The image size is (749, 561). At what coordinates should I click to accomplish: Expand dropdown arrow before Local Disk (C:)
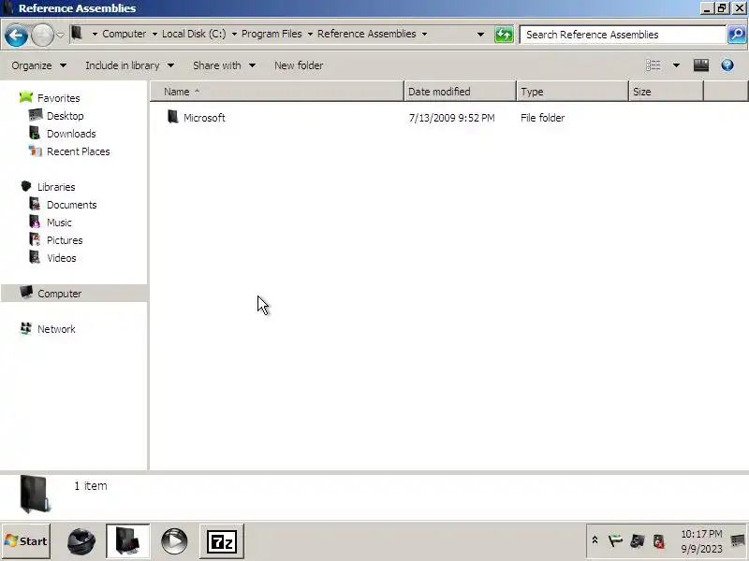154,34
